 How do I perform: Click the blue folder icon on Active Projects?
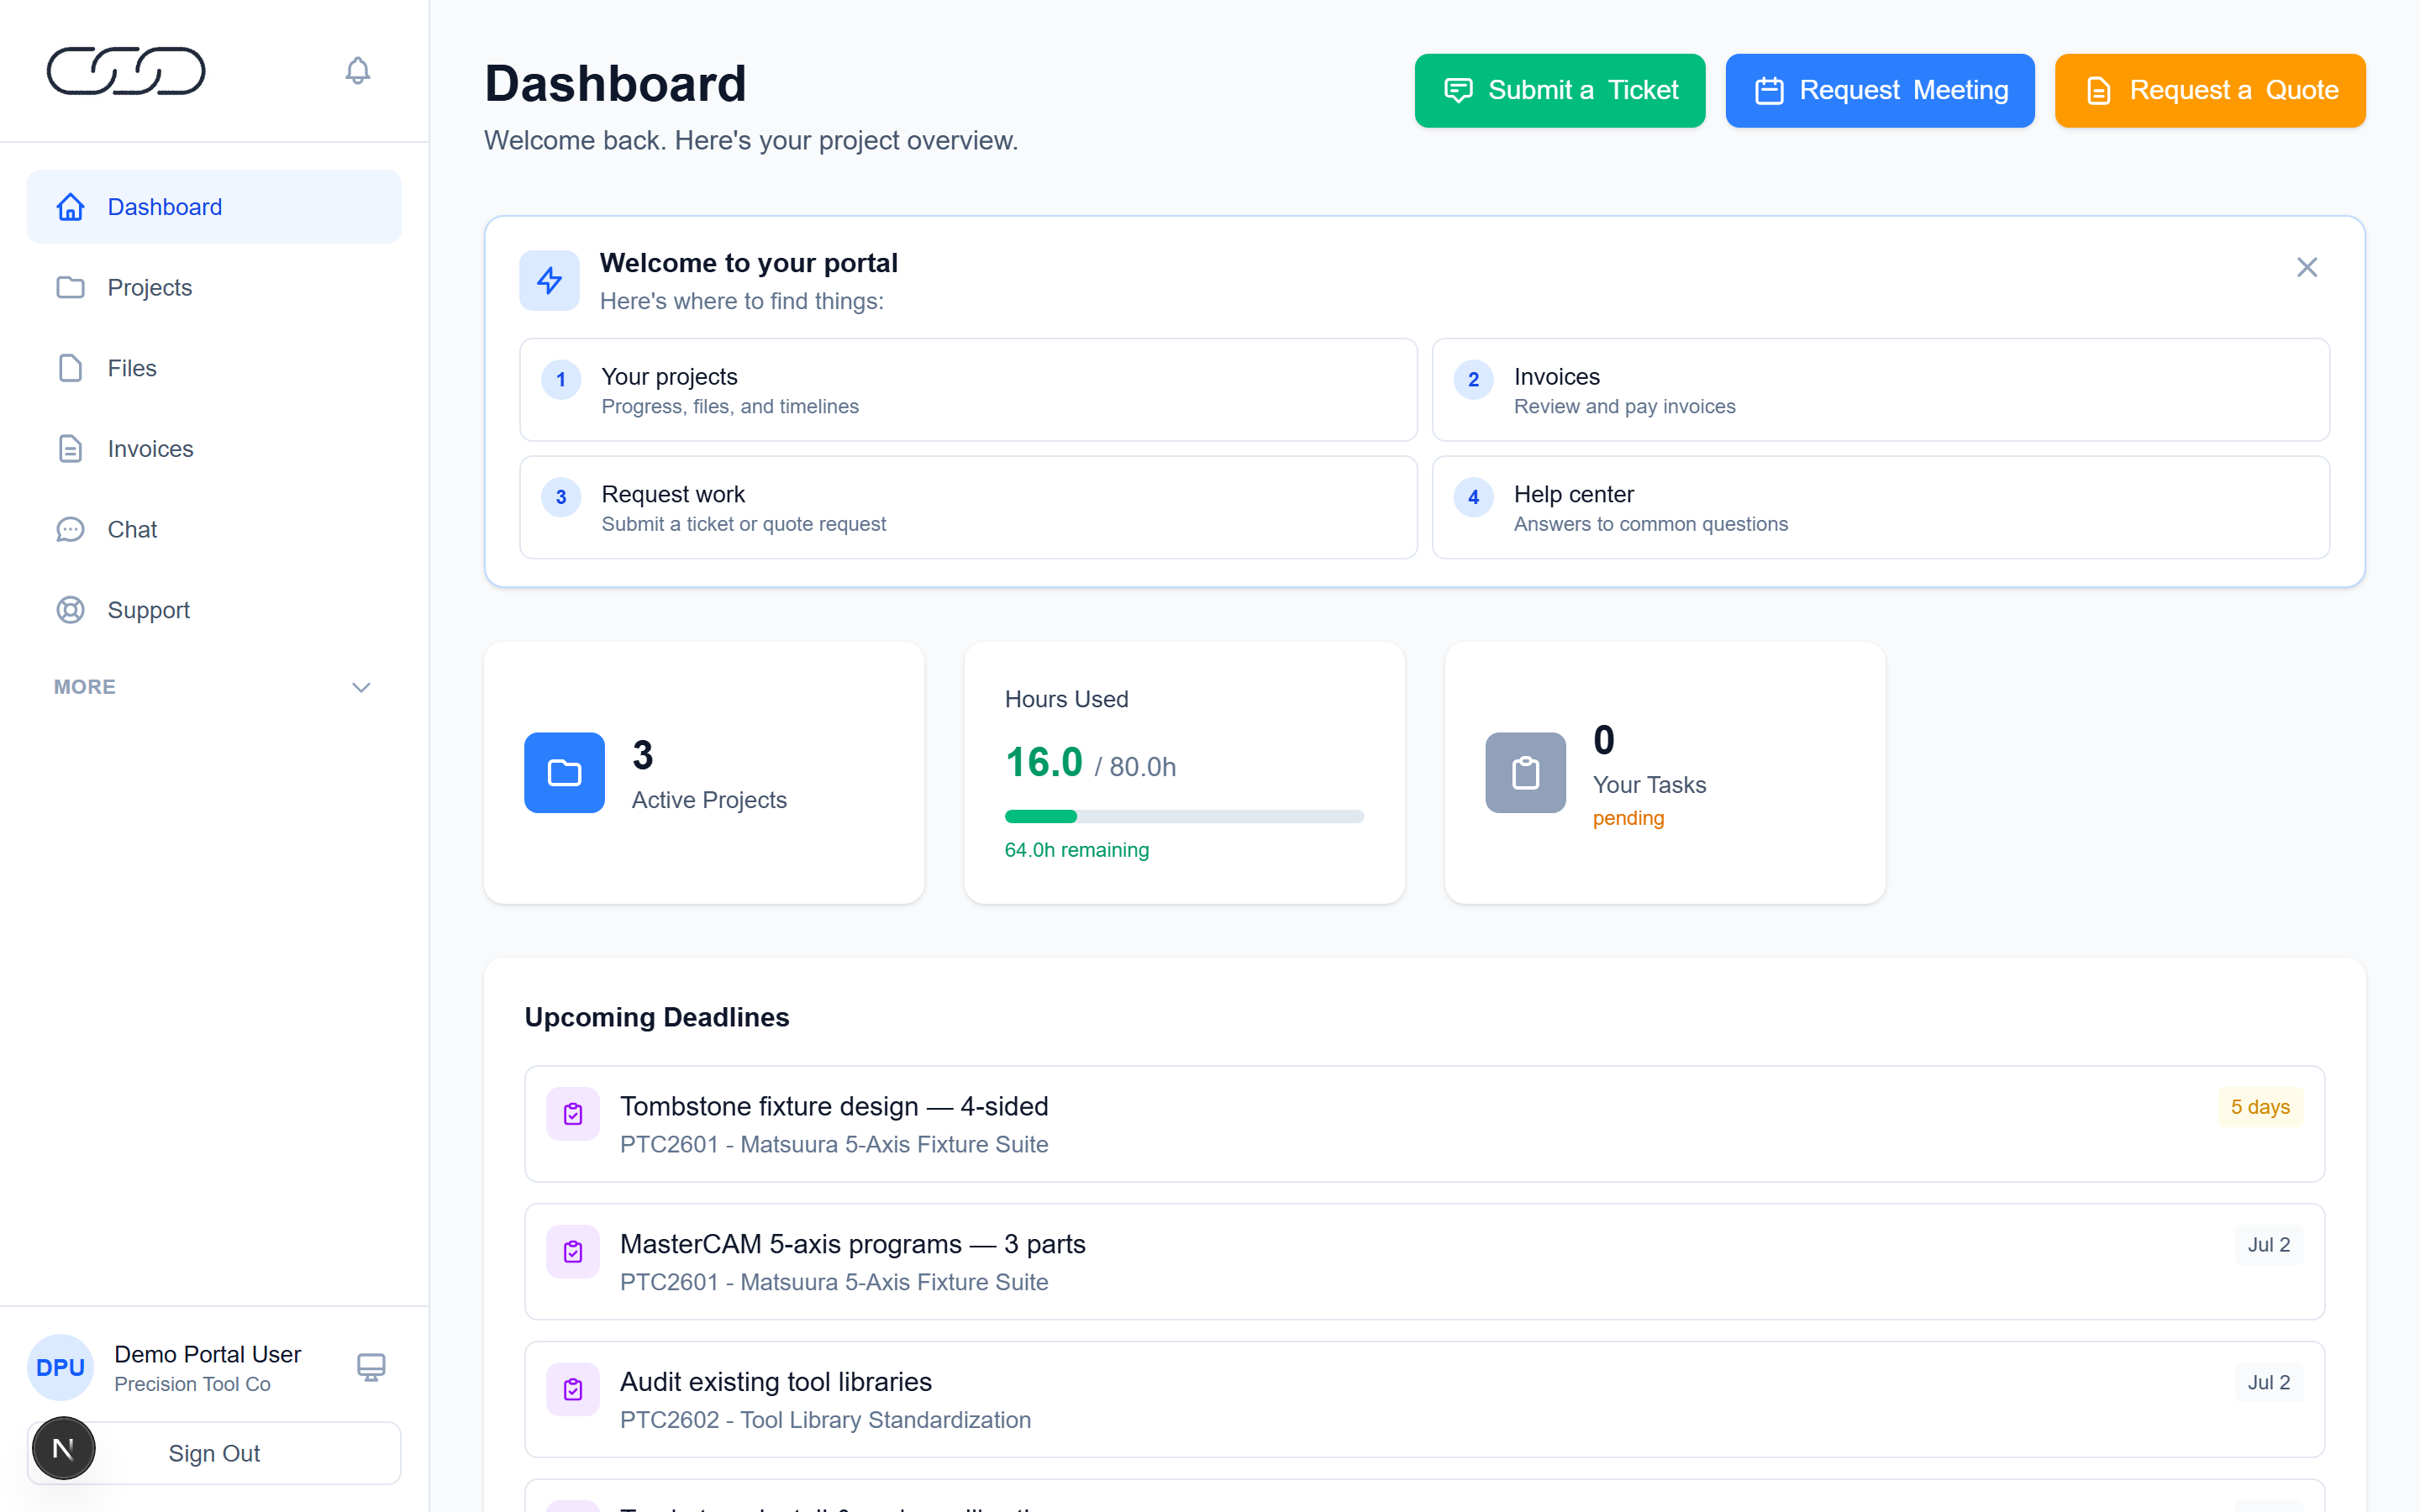[564, 772]
